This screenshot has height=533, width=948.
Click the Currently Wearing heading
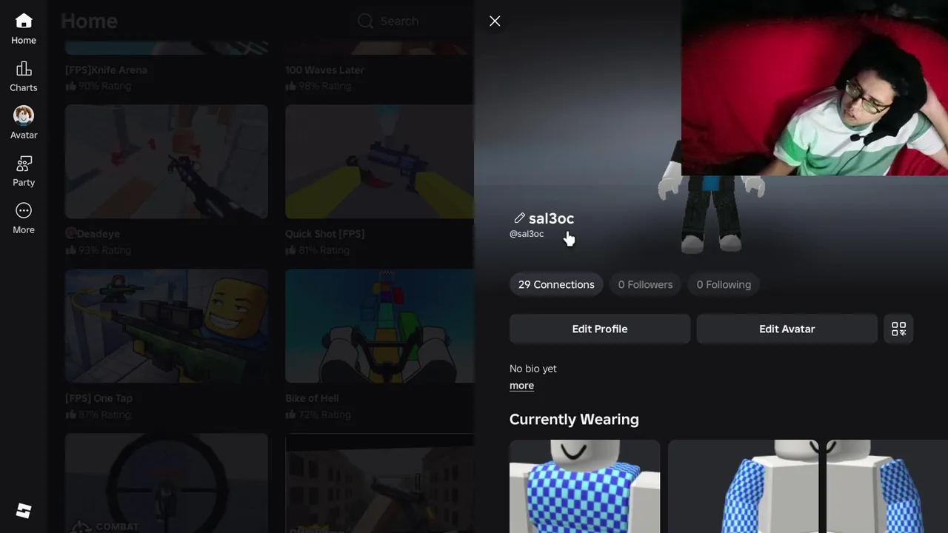click(x=574, y=419)
